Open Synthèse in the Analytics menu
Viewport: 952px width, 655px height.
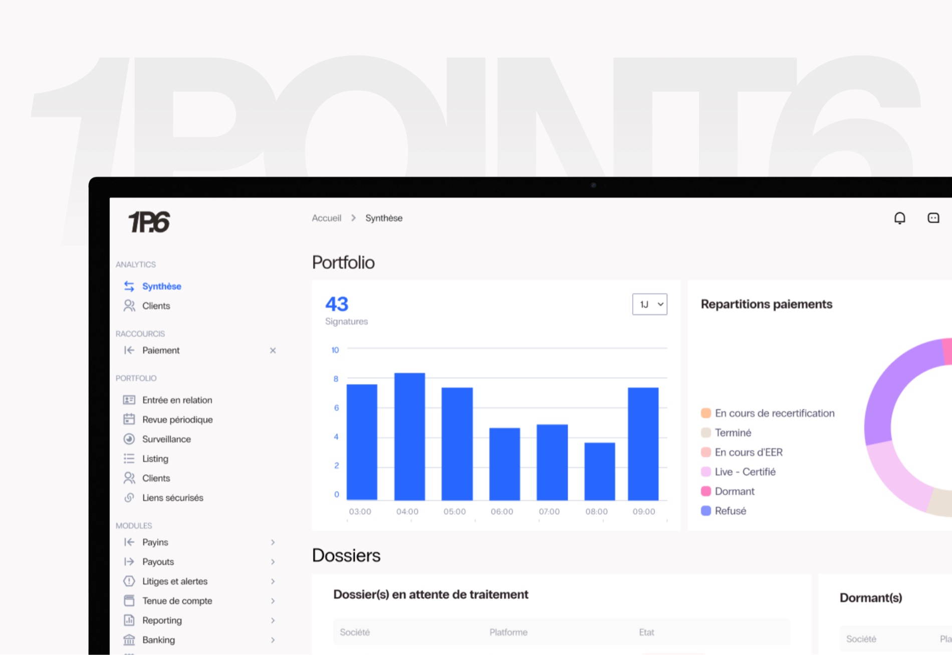(162, 286)
